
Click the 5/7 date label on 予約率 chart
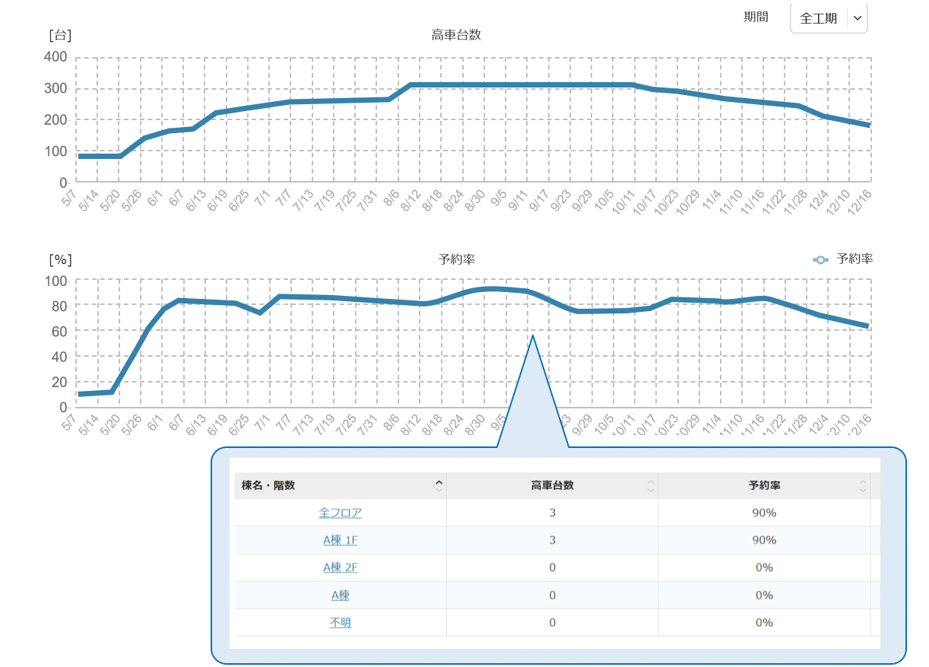click(69, 422)
